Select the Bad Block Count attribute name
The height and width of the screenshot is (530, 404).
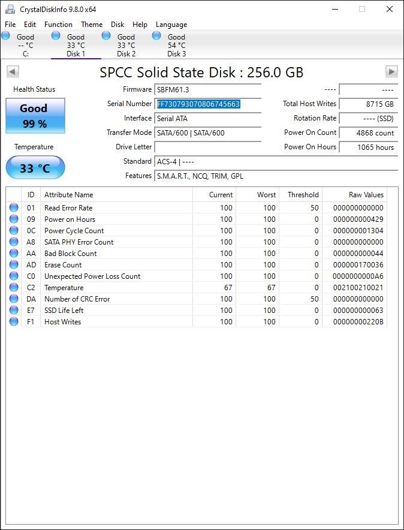[70, 254]
